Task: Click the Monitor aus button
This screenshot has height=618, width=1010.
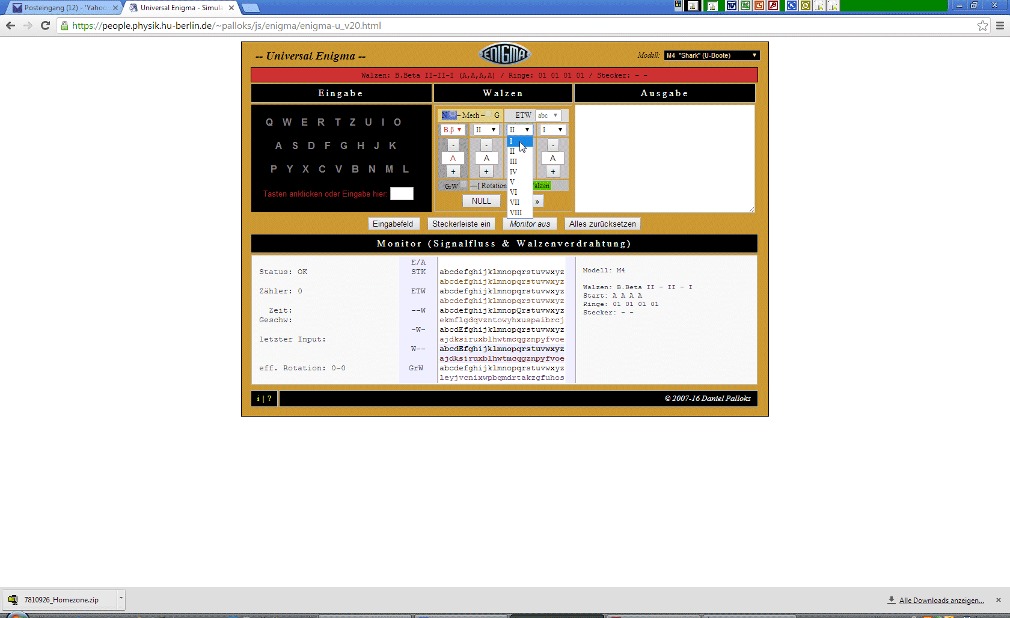Action: click(x=530, y=224)
